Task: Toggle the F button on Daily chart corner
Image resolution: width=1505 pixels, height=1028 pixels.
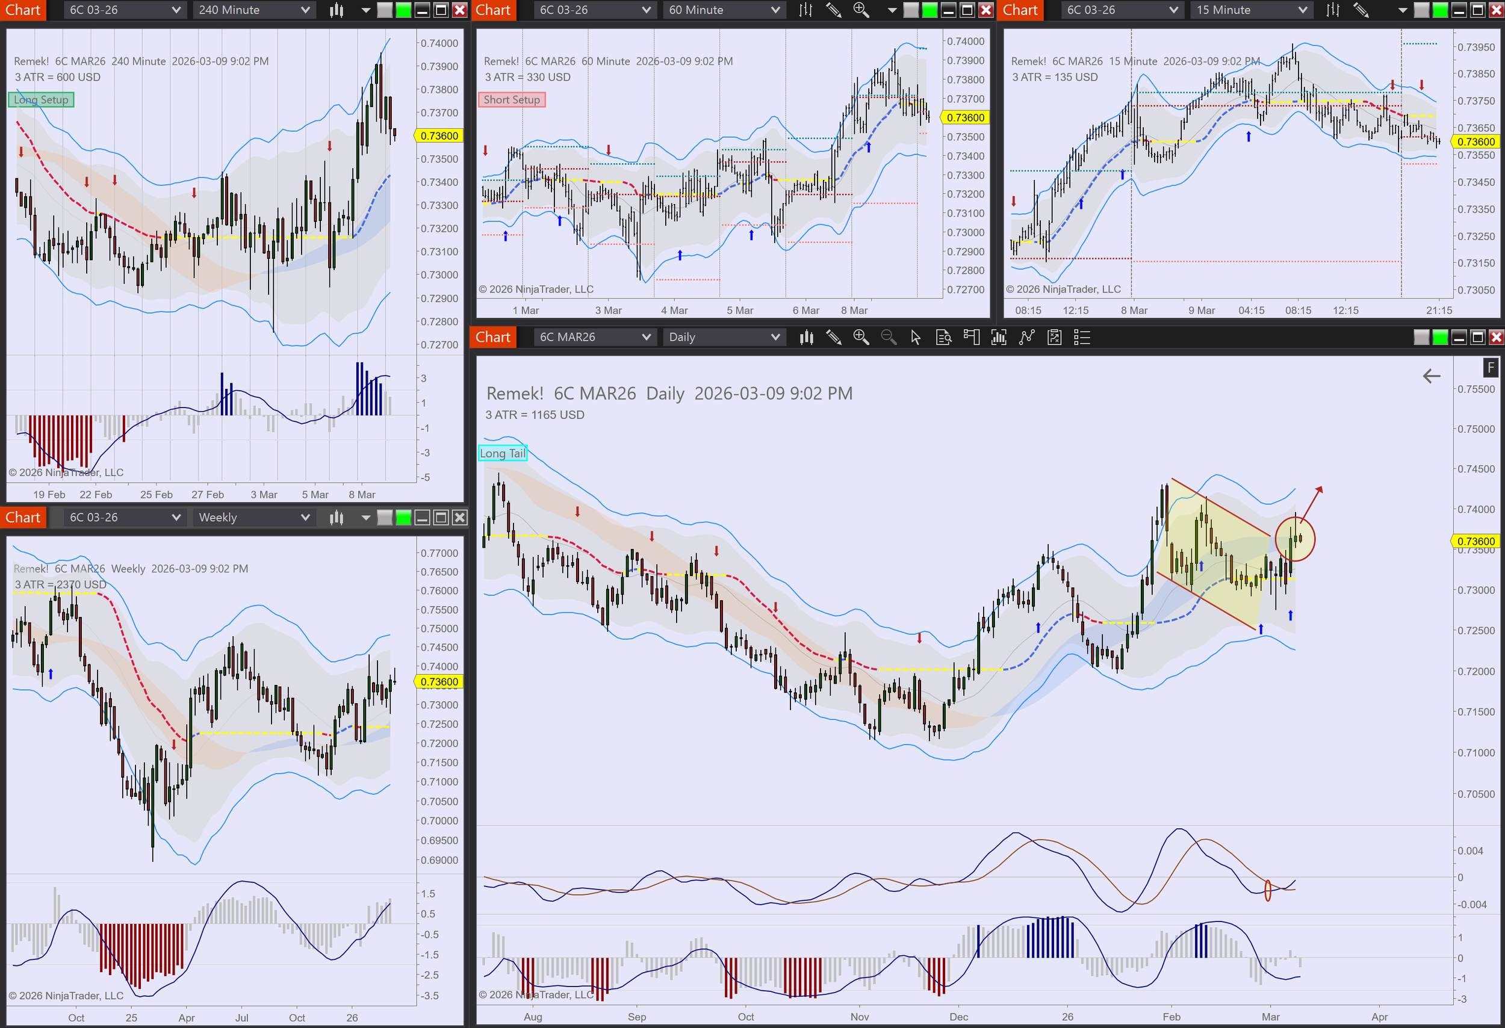Action: tap(1491, 368)
